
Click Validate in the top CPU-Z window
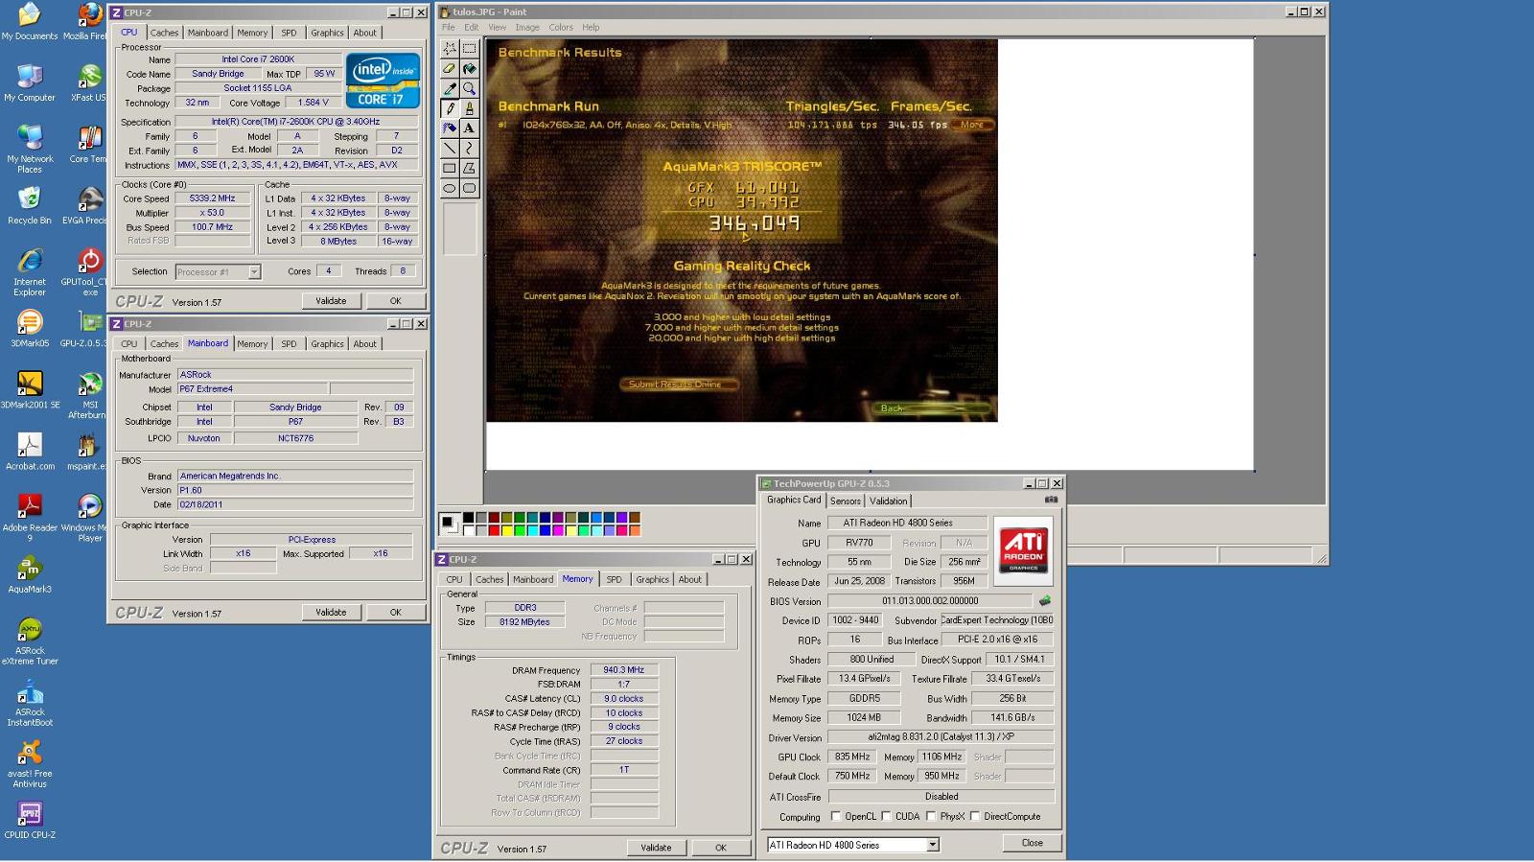pos(331,301)
